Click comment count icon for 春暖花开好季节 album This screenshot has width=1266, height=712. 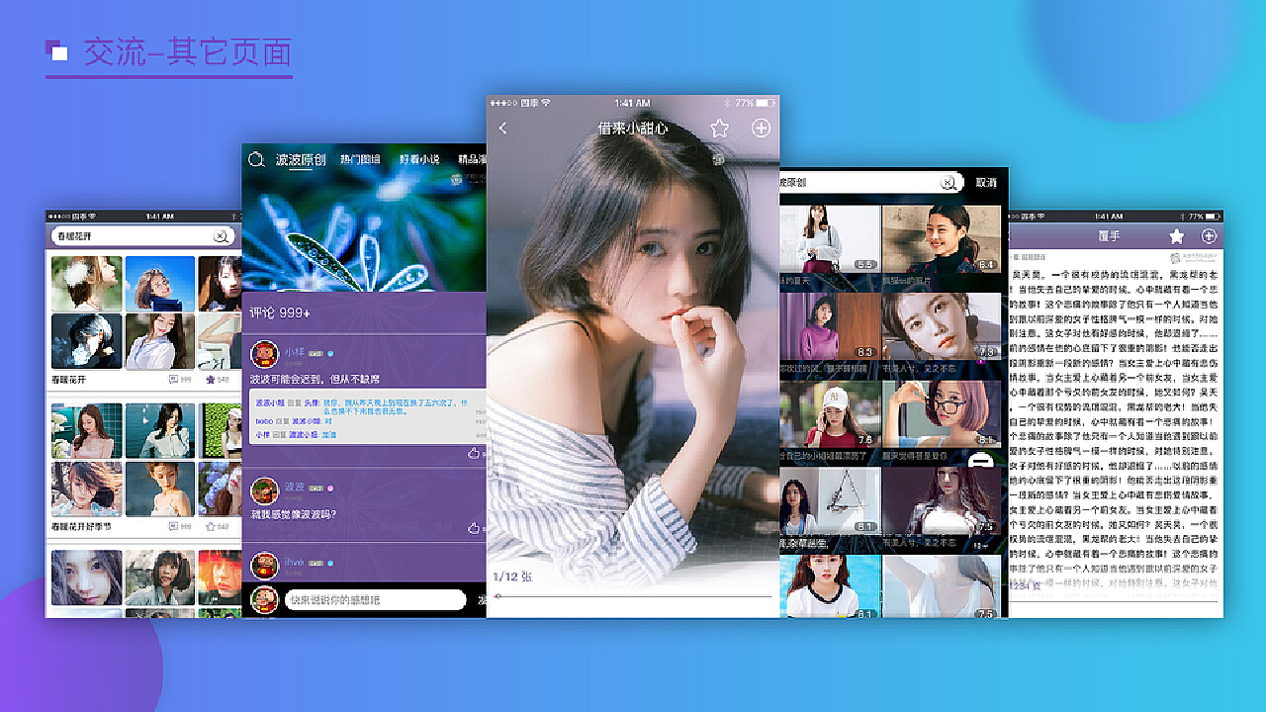(x=173, y=527)
